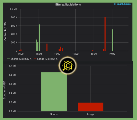Screen dimensions: 137x120
Task: Click the green Shorts legend color swatch
Action: point(8,59)
